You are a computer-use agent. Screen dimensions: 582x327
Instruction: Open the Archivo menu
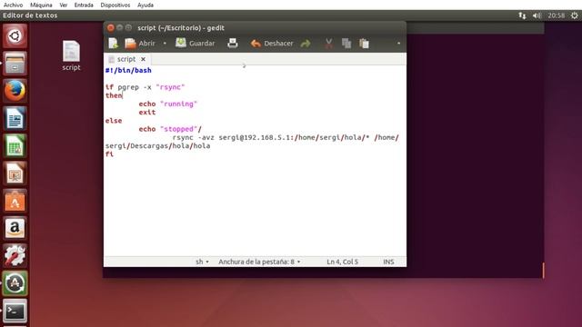pos(13,5)
